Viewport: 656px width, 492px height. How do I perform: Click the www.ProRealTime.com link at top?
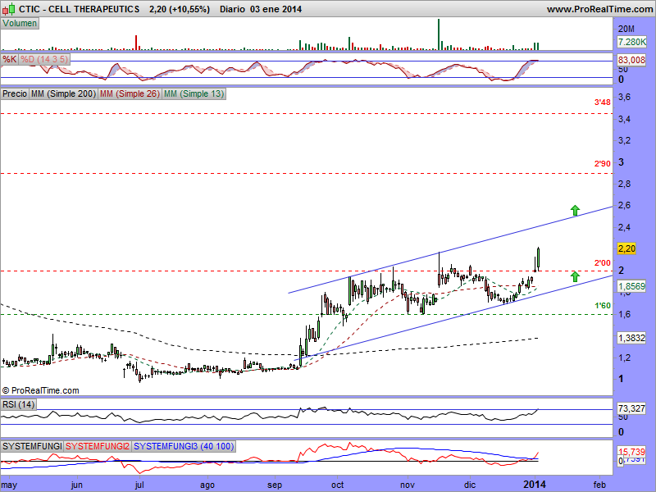599,9
